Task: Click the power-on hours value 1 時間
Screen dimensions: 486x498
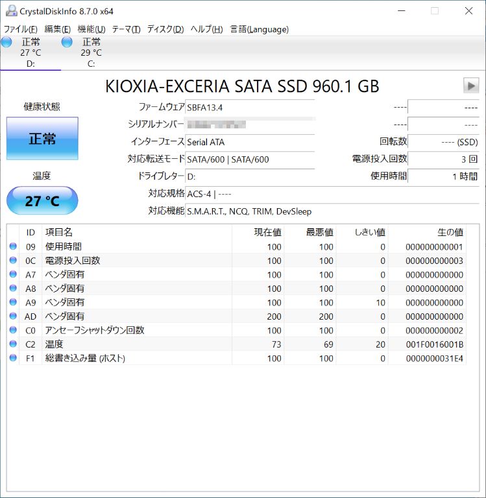Action: pyautogui.click(x=443, y=176)
